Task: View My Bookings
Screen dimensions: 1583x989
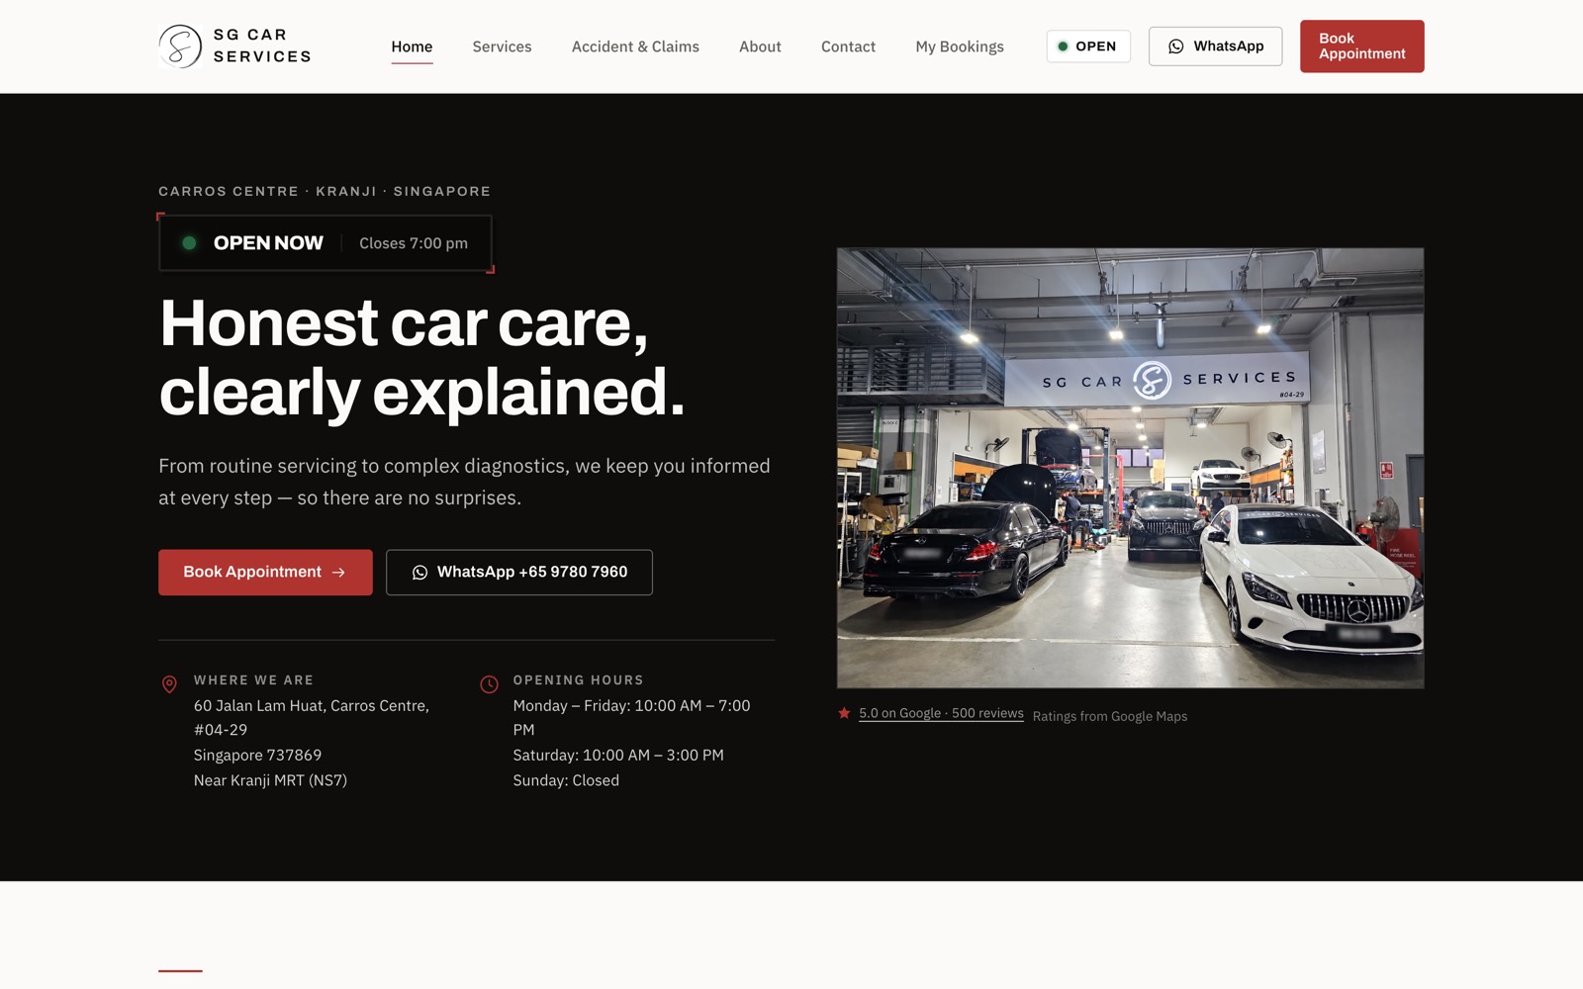Action: pyautogui.click(x=960, y=46)
